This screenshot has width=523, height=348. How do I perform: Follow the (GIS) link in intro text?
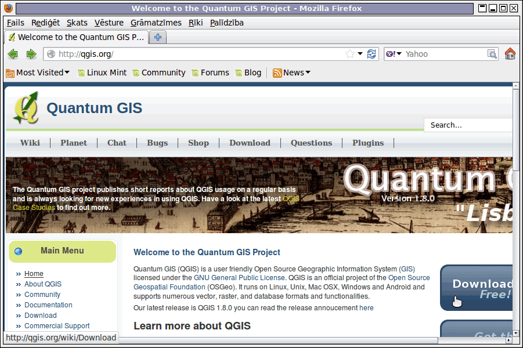coord(407,269)
